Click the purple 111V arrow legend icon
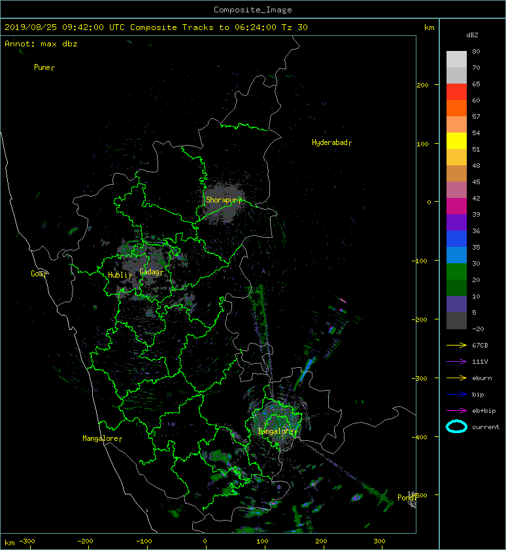Screen dimensions: 506x550 [456, 362]
